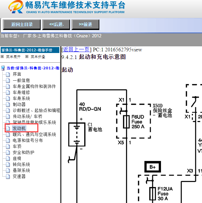Screen dimensions: 202x203
Task: Click the page icon beside 传动系统/车桥
Action: tap(8, 117)
